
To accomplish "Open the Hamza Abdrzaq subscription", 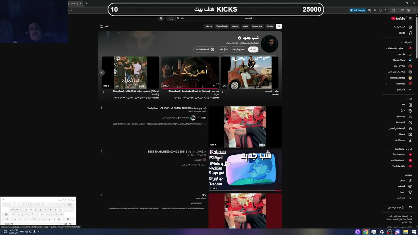I will pos(401,78).
